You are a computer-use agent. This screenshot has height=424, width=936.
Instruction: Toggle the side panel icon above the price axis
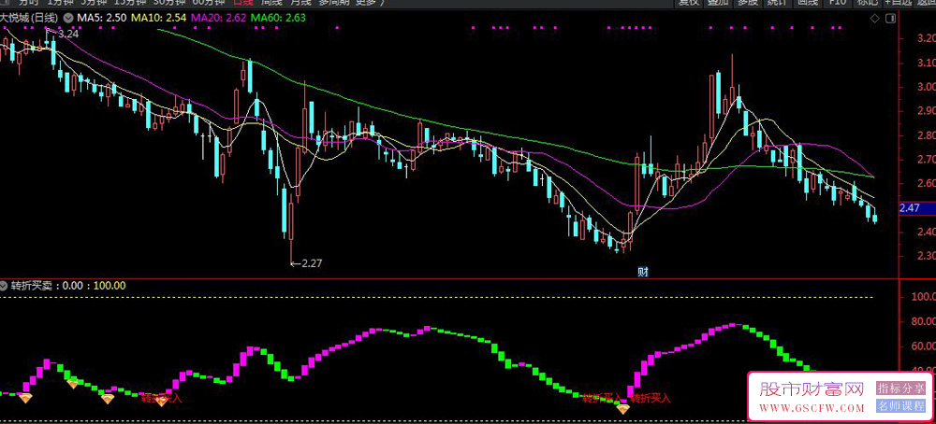pos(891,19)
